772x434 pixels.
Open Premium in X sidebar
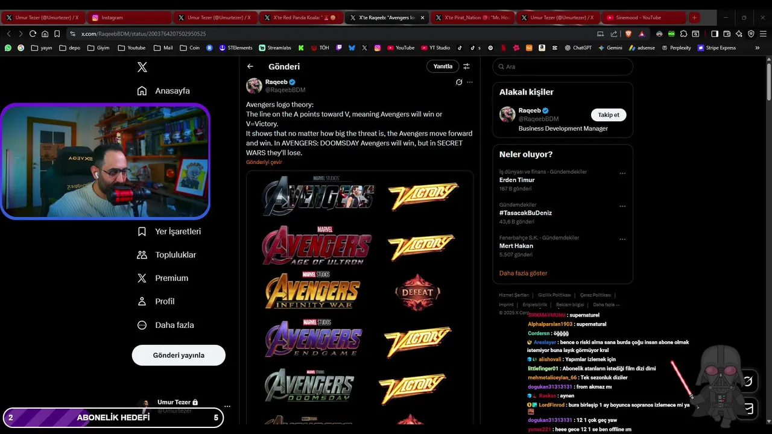[163, 278]
